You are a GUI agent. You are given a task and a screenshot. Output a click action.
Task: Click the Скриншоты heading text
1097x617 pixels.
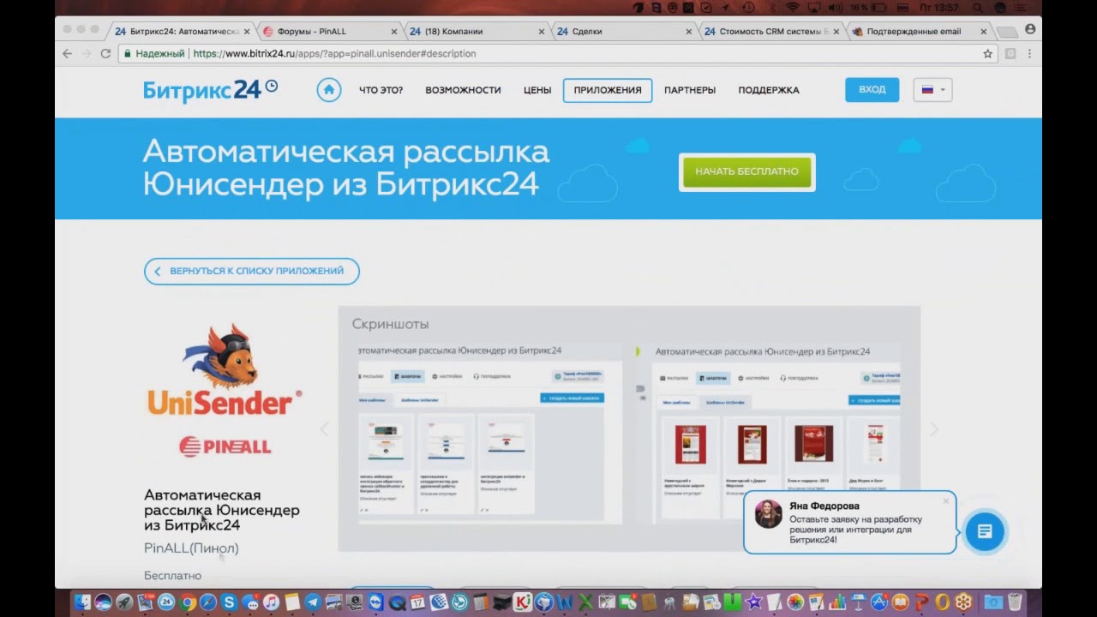pyautogui.click(x=390, y=324)
